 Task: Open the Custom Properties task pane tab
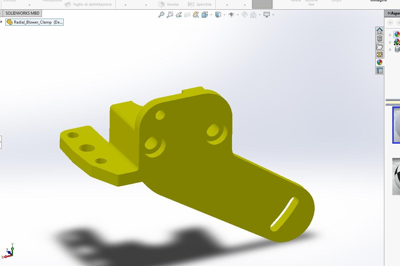coord(379,70)
